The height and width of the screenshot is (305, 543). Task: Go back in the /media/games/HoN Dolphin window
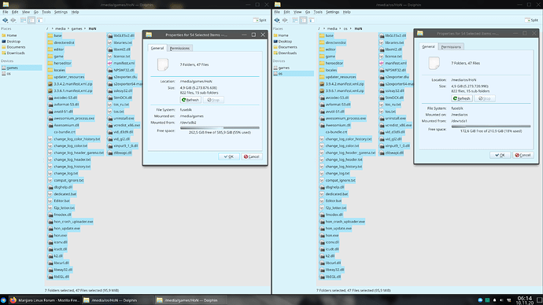click(x=5, y=20)
